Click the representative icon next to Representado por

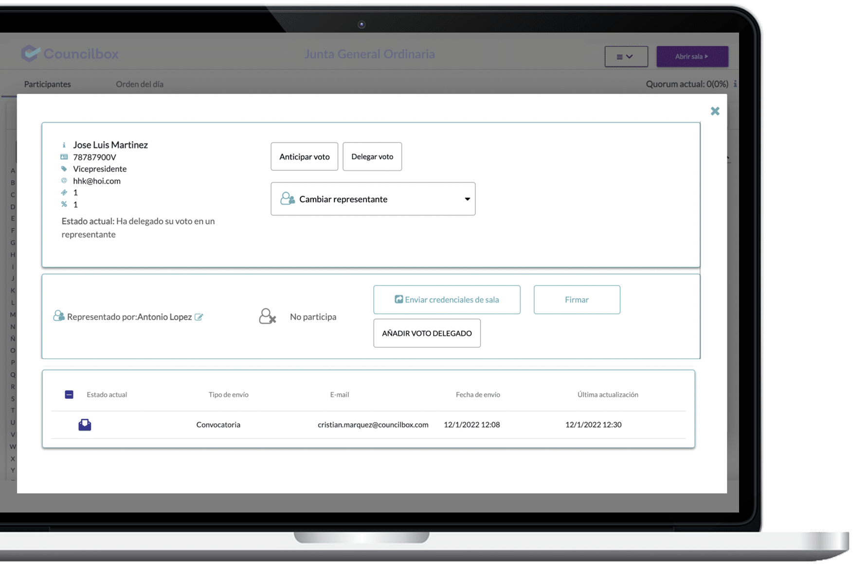59,316
